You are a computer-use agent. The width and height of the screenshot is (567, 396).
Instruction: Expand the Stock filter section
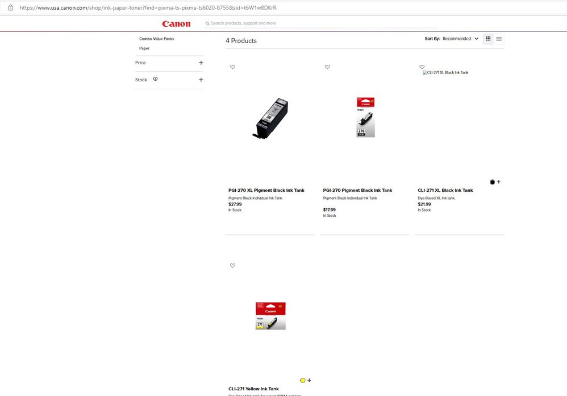click(x=201, y=80)
